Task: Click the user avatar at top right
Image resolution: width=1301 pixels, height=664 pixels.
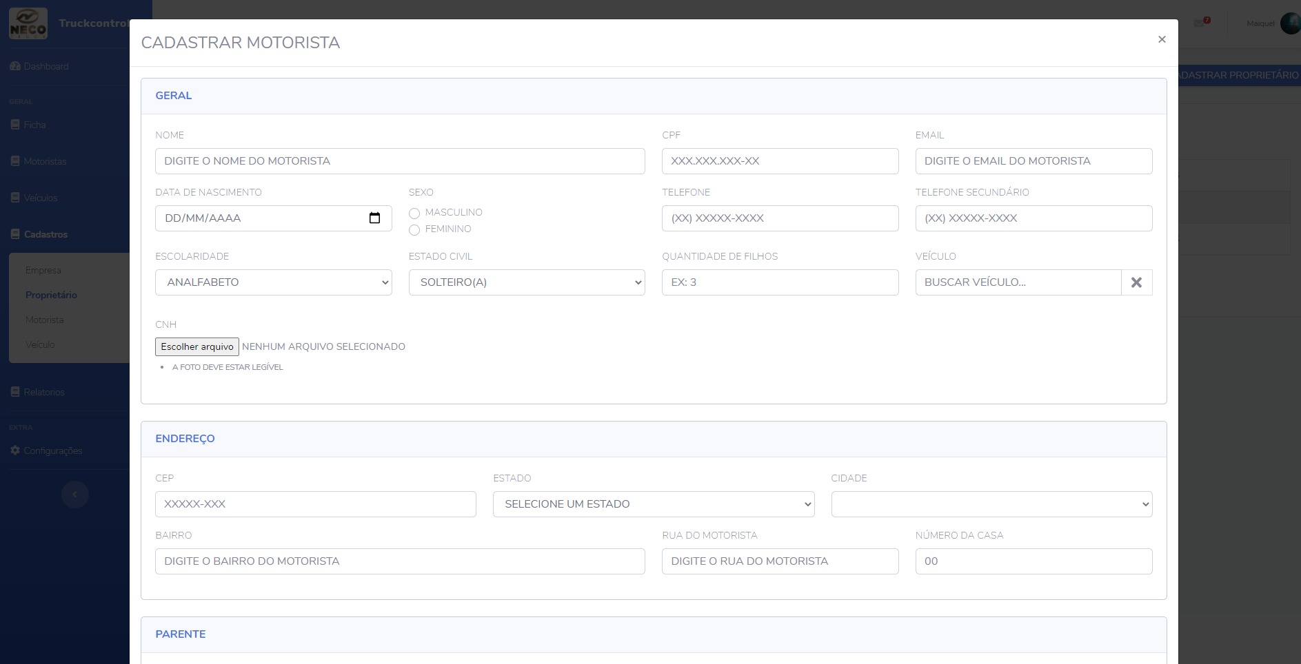Action: pyautogui.click(x=1289, y=23)
